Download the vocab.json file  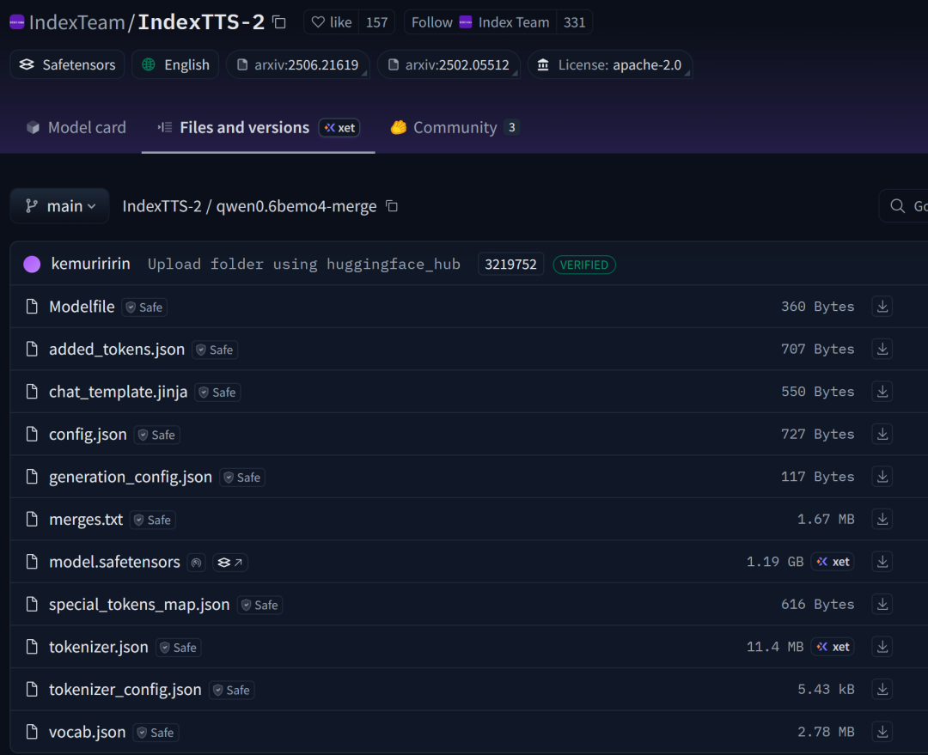(882, 732)
